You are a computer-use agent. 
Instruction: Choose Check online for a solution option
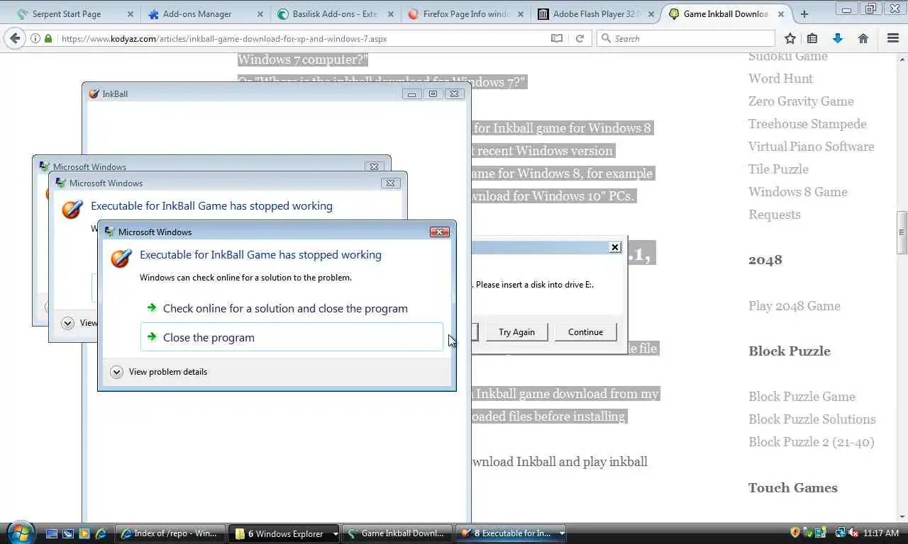point(284,308)
